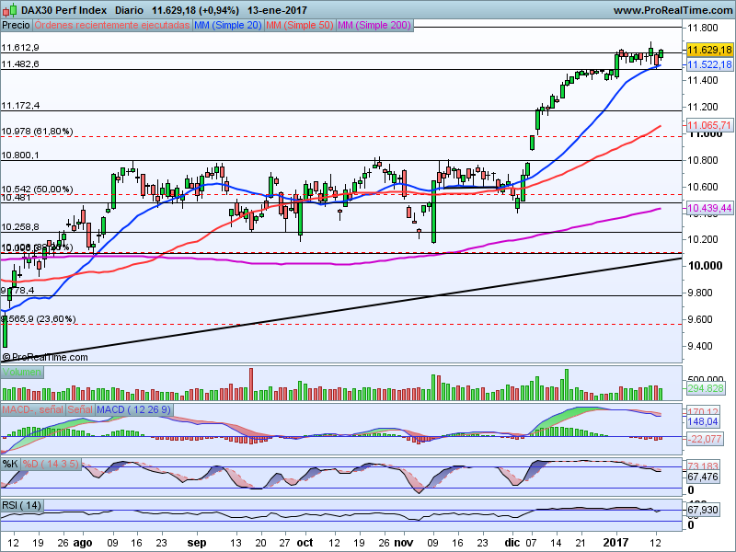Click the candlestick chart icon beside DAX30
Screen dimensions: 736x552
click(x=9, y=9)
